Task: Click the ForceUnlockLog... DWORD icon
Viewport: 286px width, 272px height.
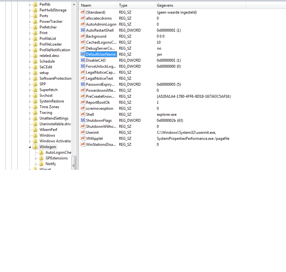Action: coord(83,66)
